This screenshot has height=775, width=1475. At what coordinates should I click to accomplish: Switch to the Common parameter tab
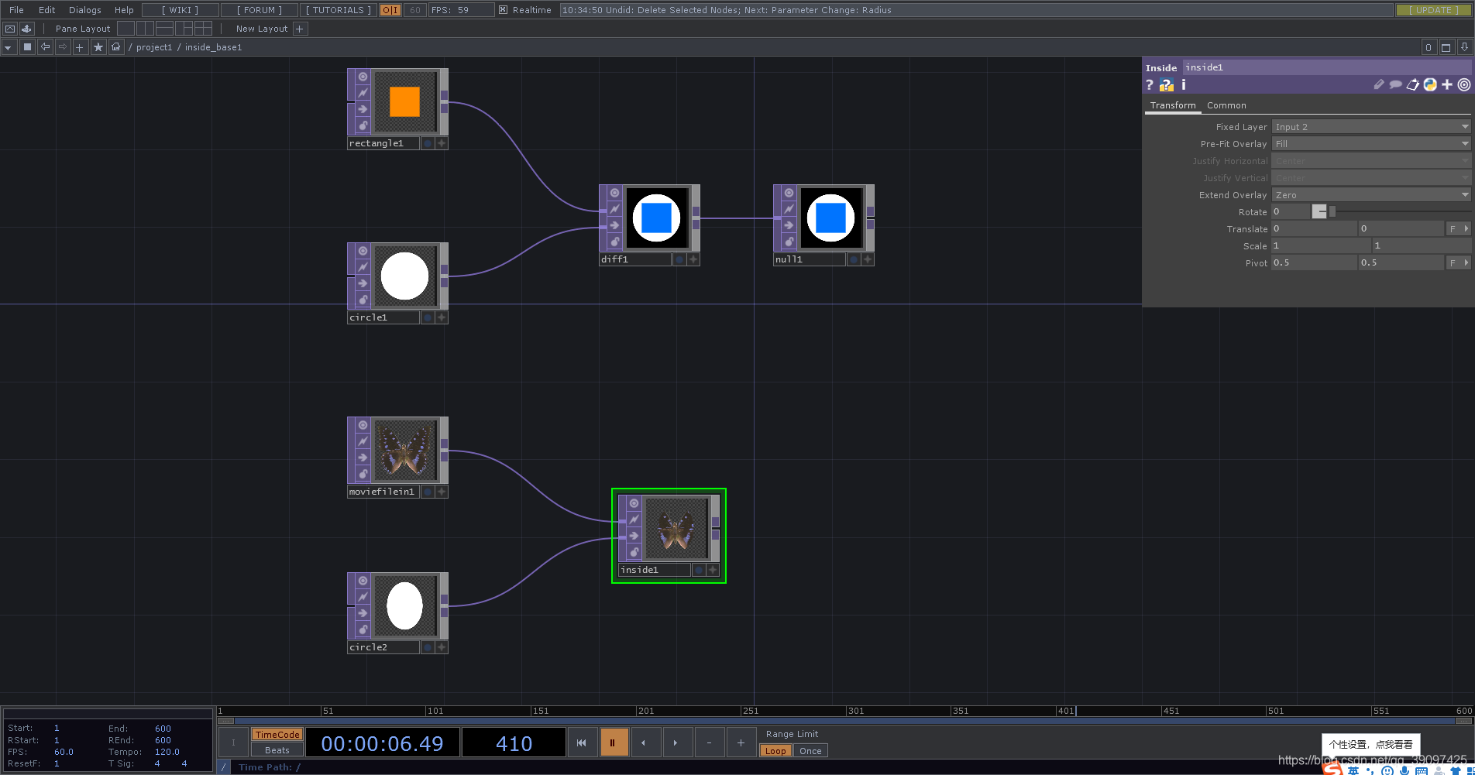pyautogui.click(x=1226, y=105)
